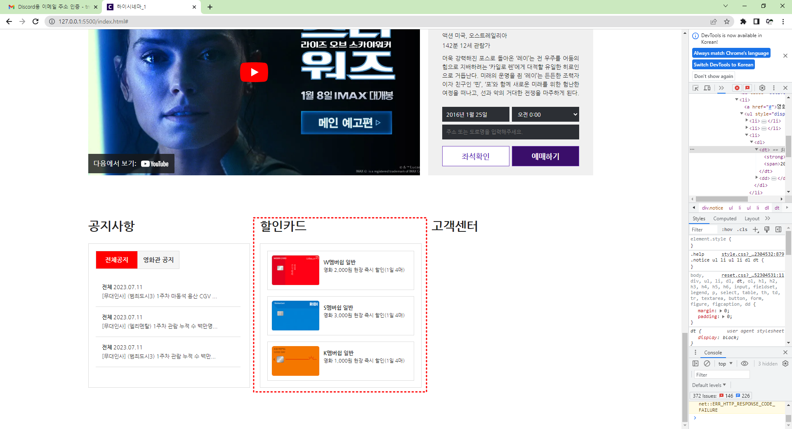792x429 pixels.
Task: Open the 오전 0:00 time dropdown
Action: point(545,115)
